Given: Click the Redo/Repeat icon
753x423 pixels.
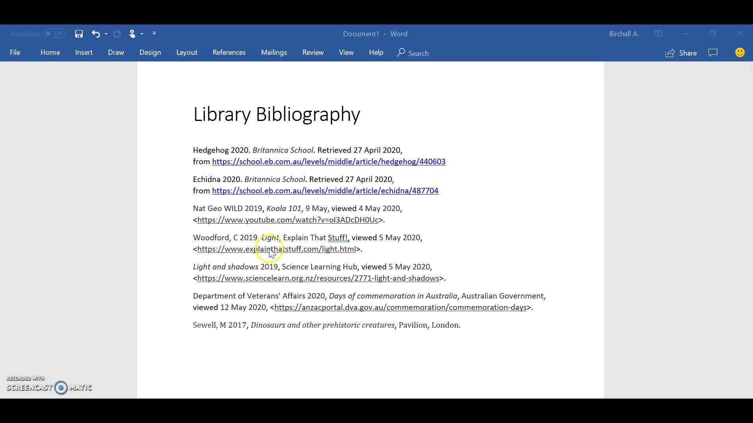Looking at the screenshot, I should pos(117,34).
